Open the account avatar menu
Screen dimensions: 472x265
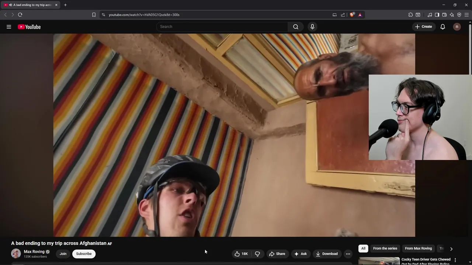click(457, 26)
